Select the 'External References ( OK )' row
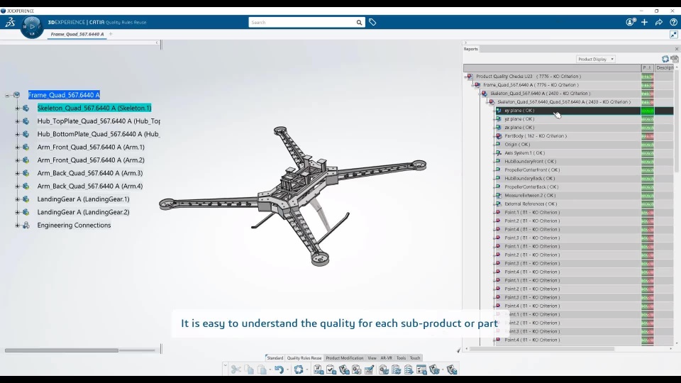Viewport: 681px width, 383px height. pos(531,204)
